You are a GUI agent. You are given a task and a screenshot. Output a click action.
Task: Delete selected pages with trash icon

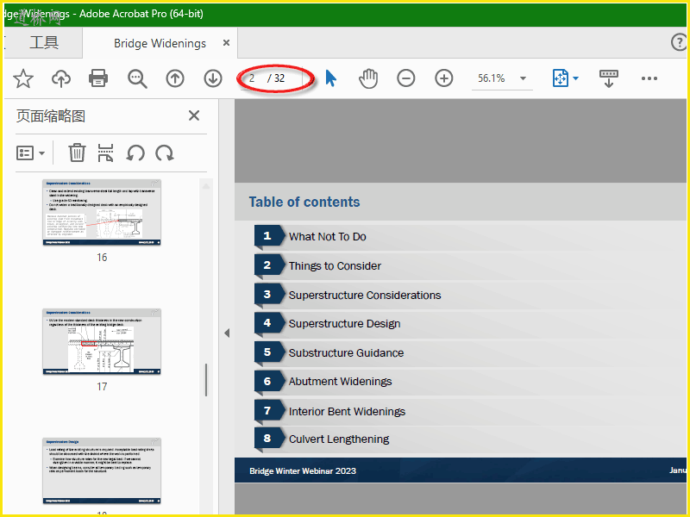click(x=77, y=153)
